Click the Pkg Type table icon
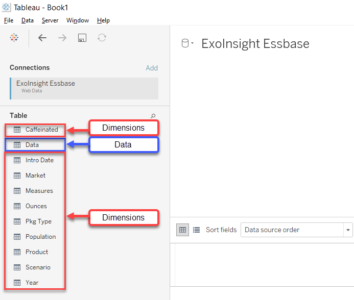This screenshot has height=300, width=354. pos(17,221)
